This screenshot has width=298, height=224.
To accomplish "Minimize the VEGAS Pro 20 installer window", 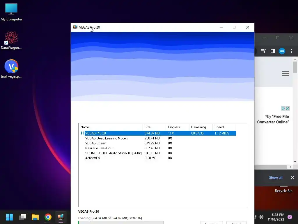I will (x=221, y=27).
